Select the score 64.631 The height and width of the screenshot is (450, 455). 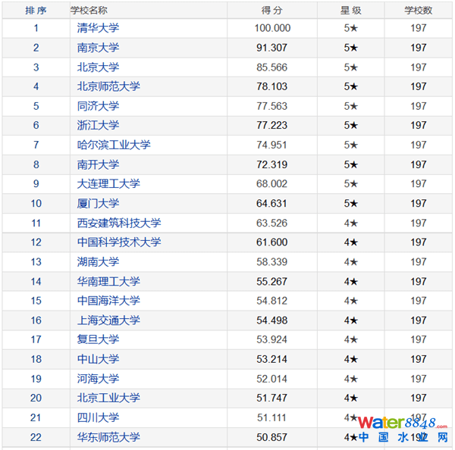tap(272, 203)
